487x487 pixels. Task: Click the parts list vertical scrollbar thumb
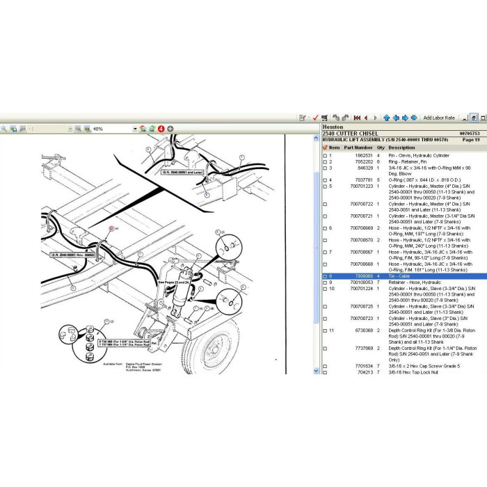pyautogui.click(x=316, y=248)
